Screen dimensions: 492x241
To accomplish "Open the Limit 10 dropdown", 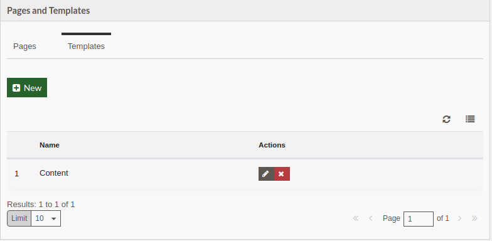I will point(46,218).
